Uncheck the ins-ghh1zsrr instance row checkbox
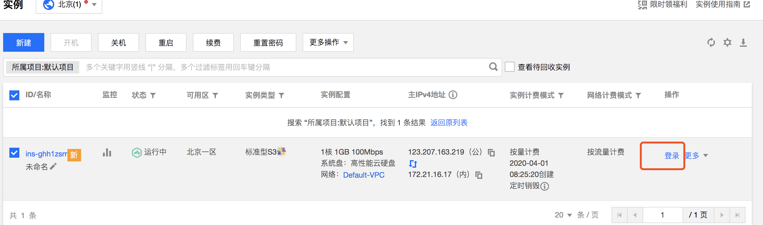Screen dimensions: 763x225 [x=14, y=153]
